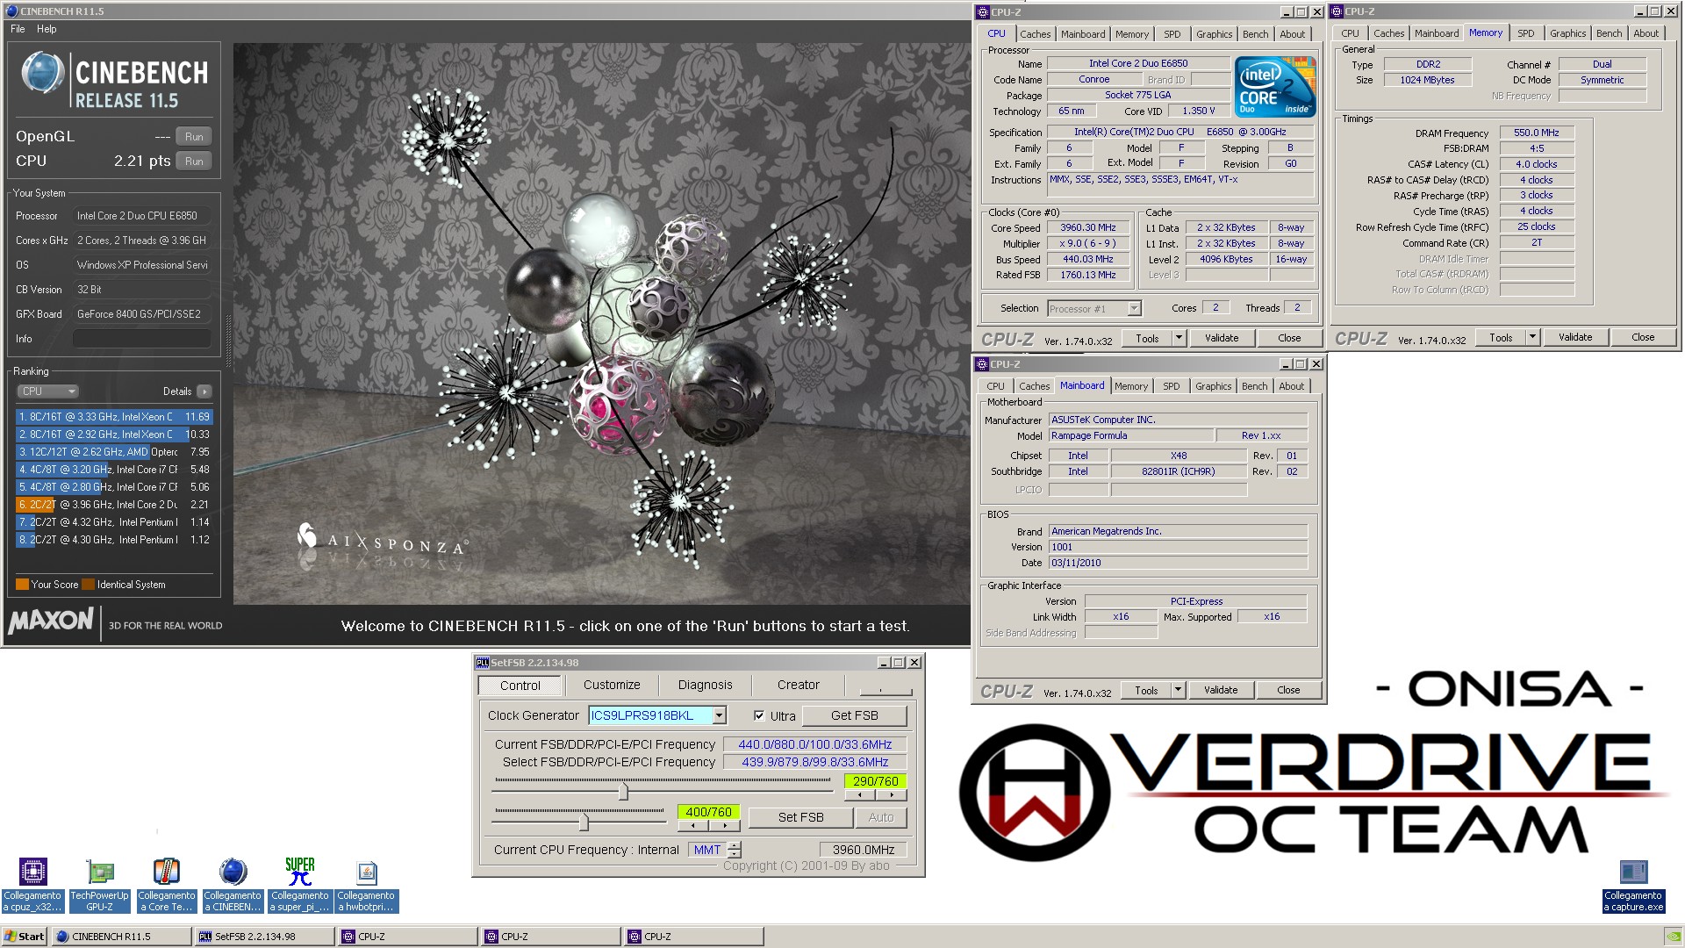Screen dimensions: 1685x948
Task: Select ranking row 8 Pentium 4.30 GHz
Action: (x=114, y=540)
